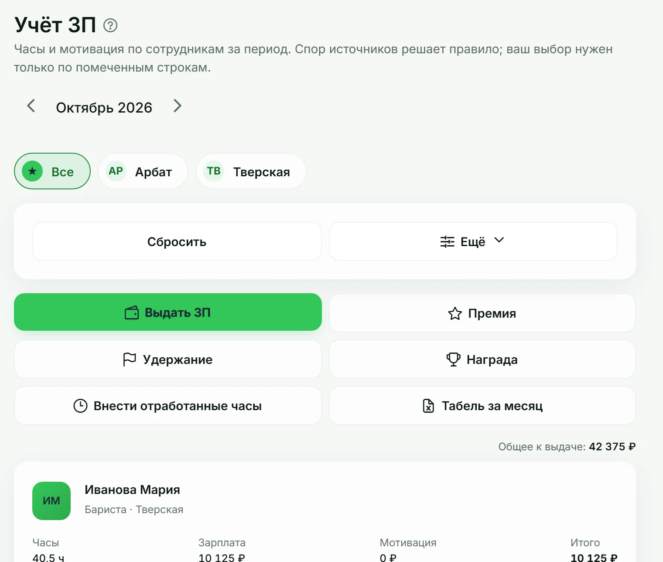Viewport: 663px width, 562px height.
Task: Click the Мотивация column label
Action: click(x=408, y=542)
